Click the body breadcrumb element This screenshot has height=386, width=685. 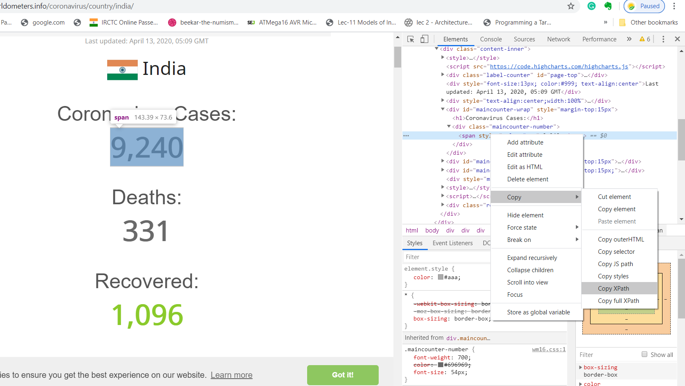[432, 230]
